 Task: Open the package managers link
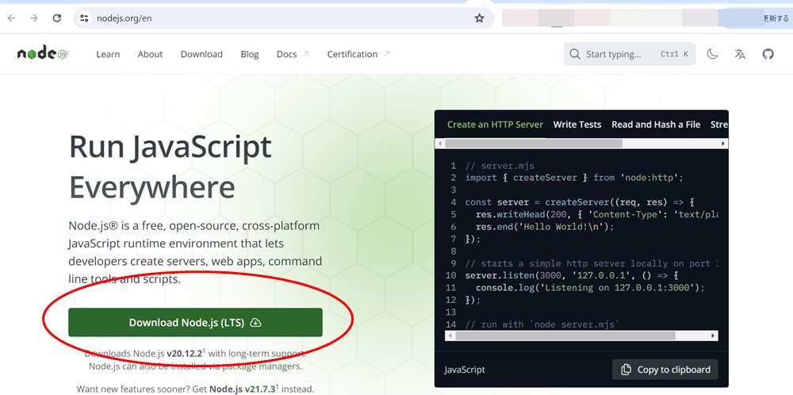pyautogui.click(x=261, y=366)
